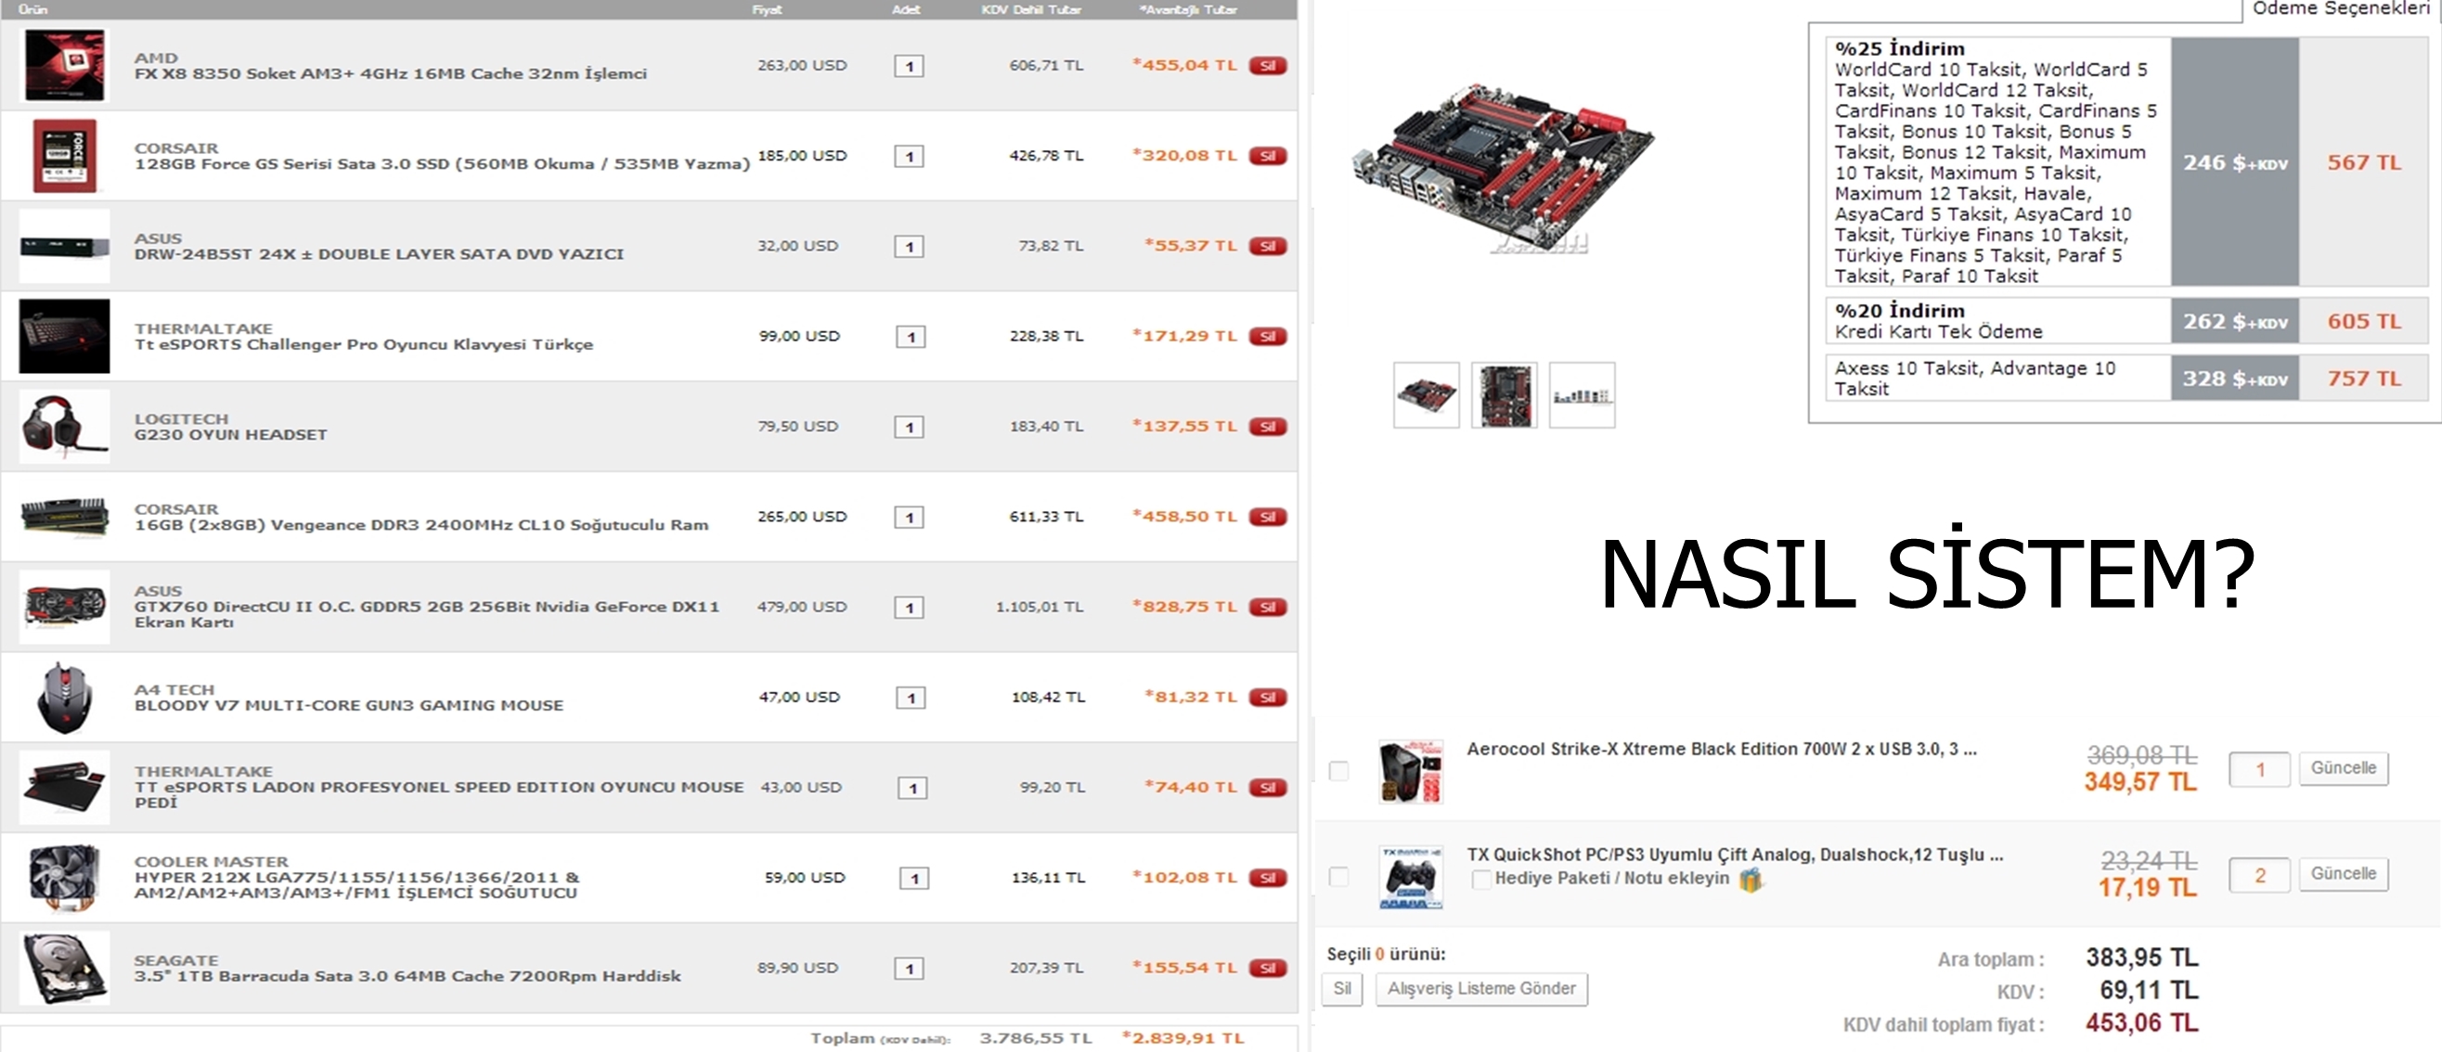Remove the A4 Tech Bloody V7 mouse with Sil
The image size is (2442, 1052).
click(1268, 697)
